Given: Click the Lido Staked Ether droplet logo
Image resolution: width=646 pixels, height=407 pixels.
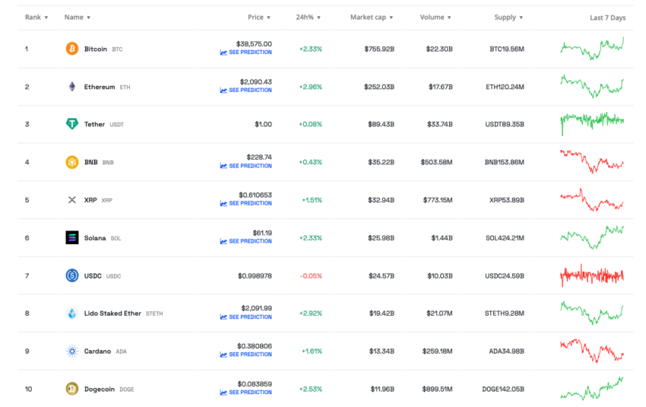Looking at the screenshot, I should (72, 313).
